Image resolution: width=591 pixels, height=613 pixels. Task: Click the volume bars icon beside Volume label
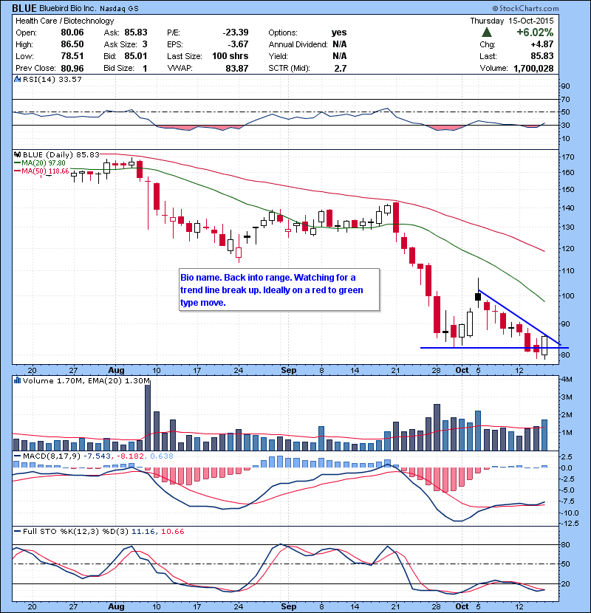point(17,380)
